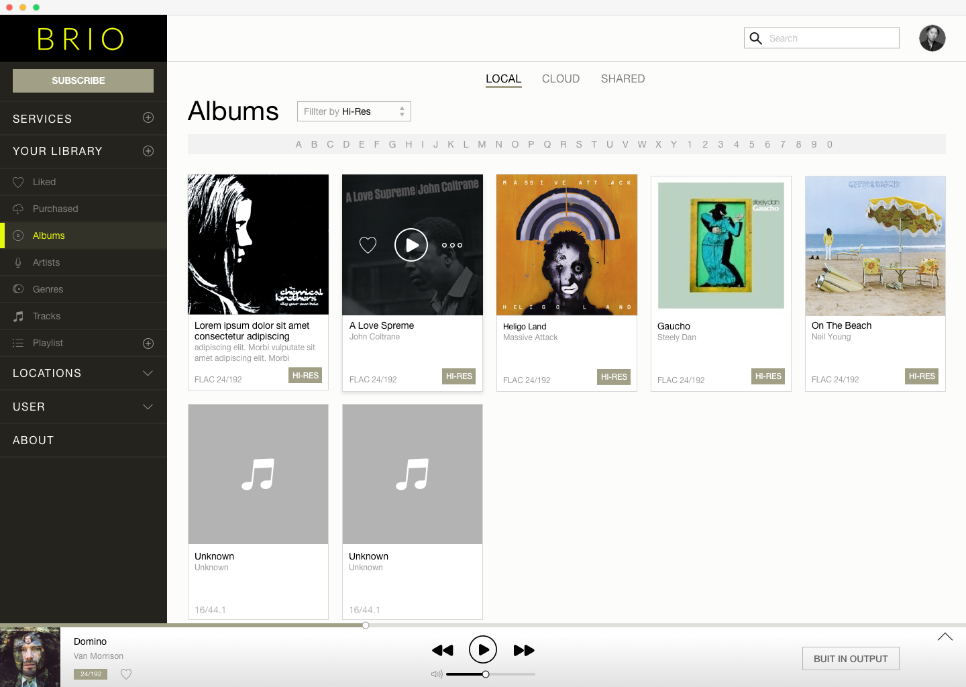Jump to albums starting with M
Screen dimensions: 966x687
(482, 144)
